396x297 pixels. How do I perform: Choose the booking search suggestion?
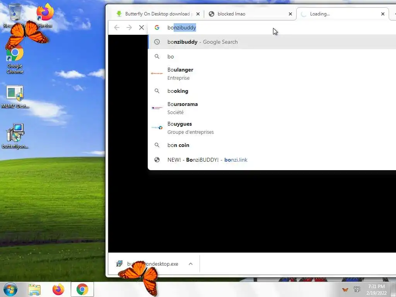[272, 91]
